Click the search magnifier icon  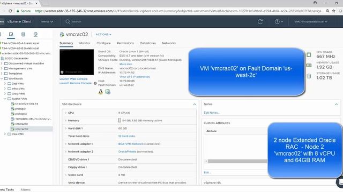pyautogui.click(x=68, y=21)
